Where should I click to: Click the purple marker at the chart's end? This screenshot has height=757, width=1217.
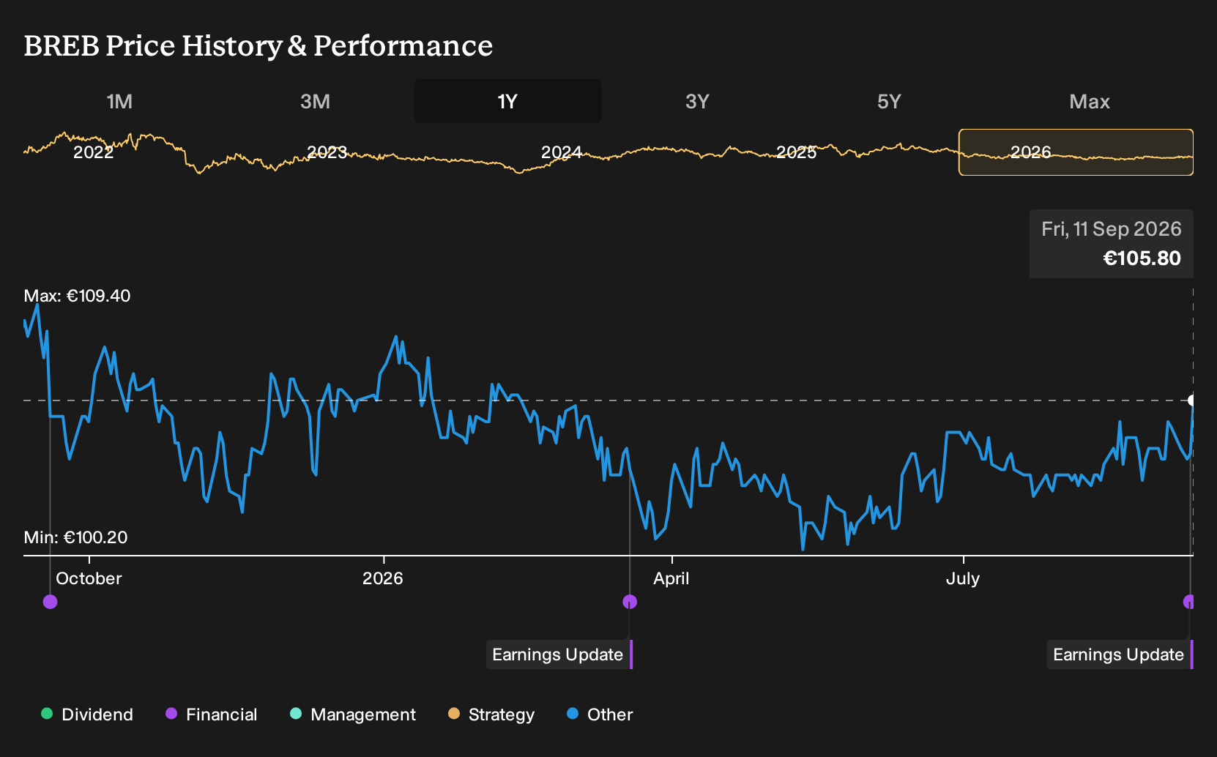(1188, 602)
